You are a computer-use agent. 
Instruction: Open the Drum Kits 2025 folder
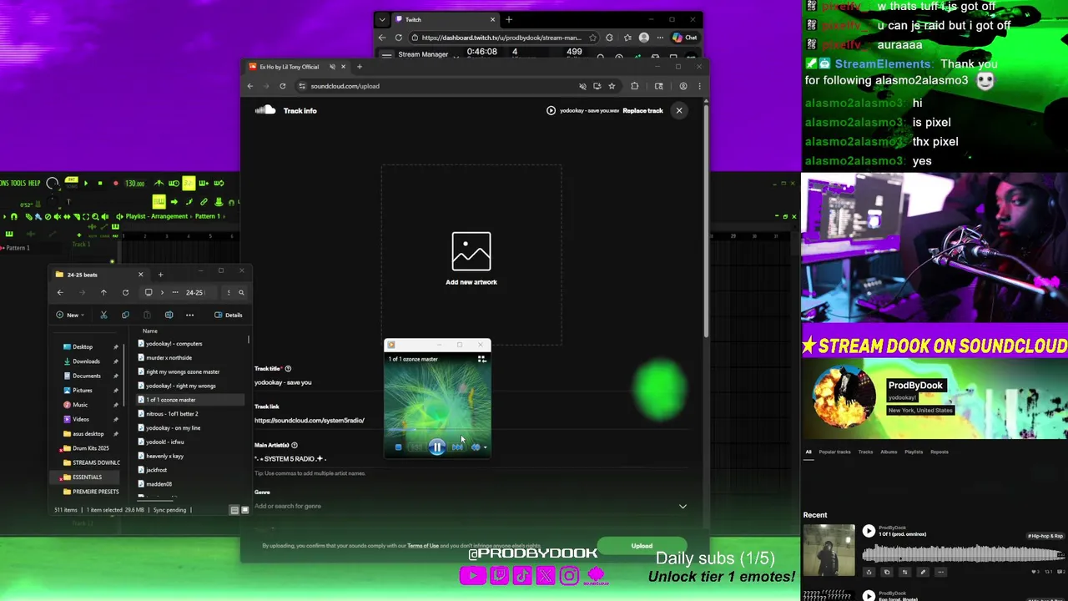(x=91, y=448)
